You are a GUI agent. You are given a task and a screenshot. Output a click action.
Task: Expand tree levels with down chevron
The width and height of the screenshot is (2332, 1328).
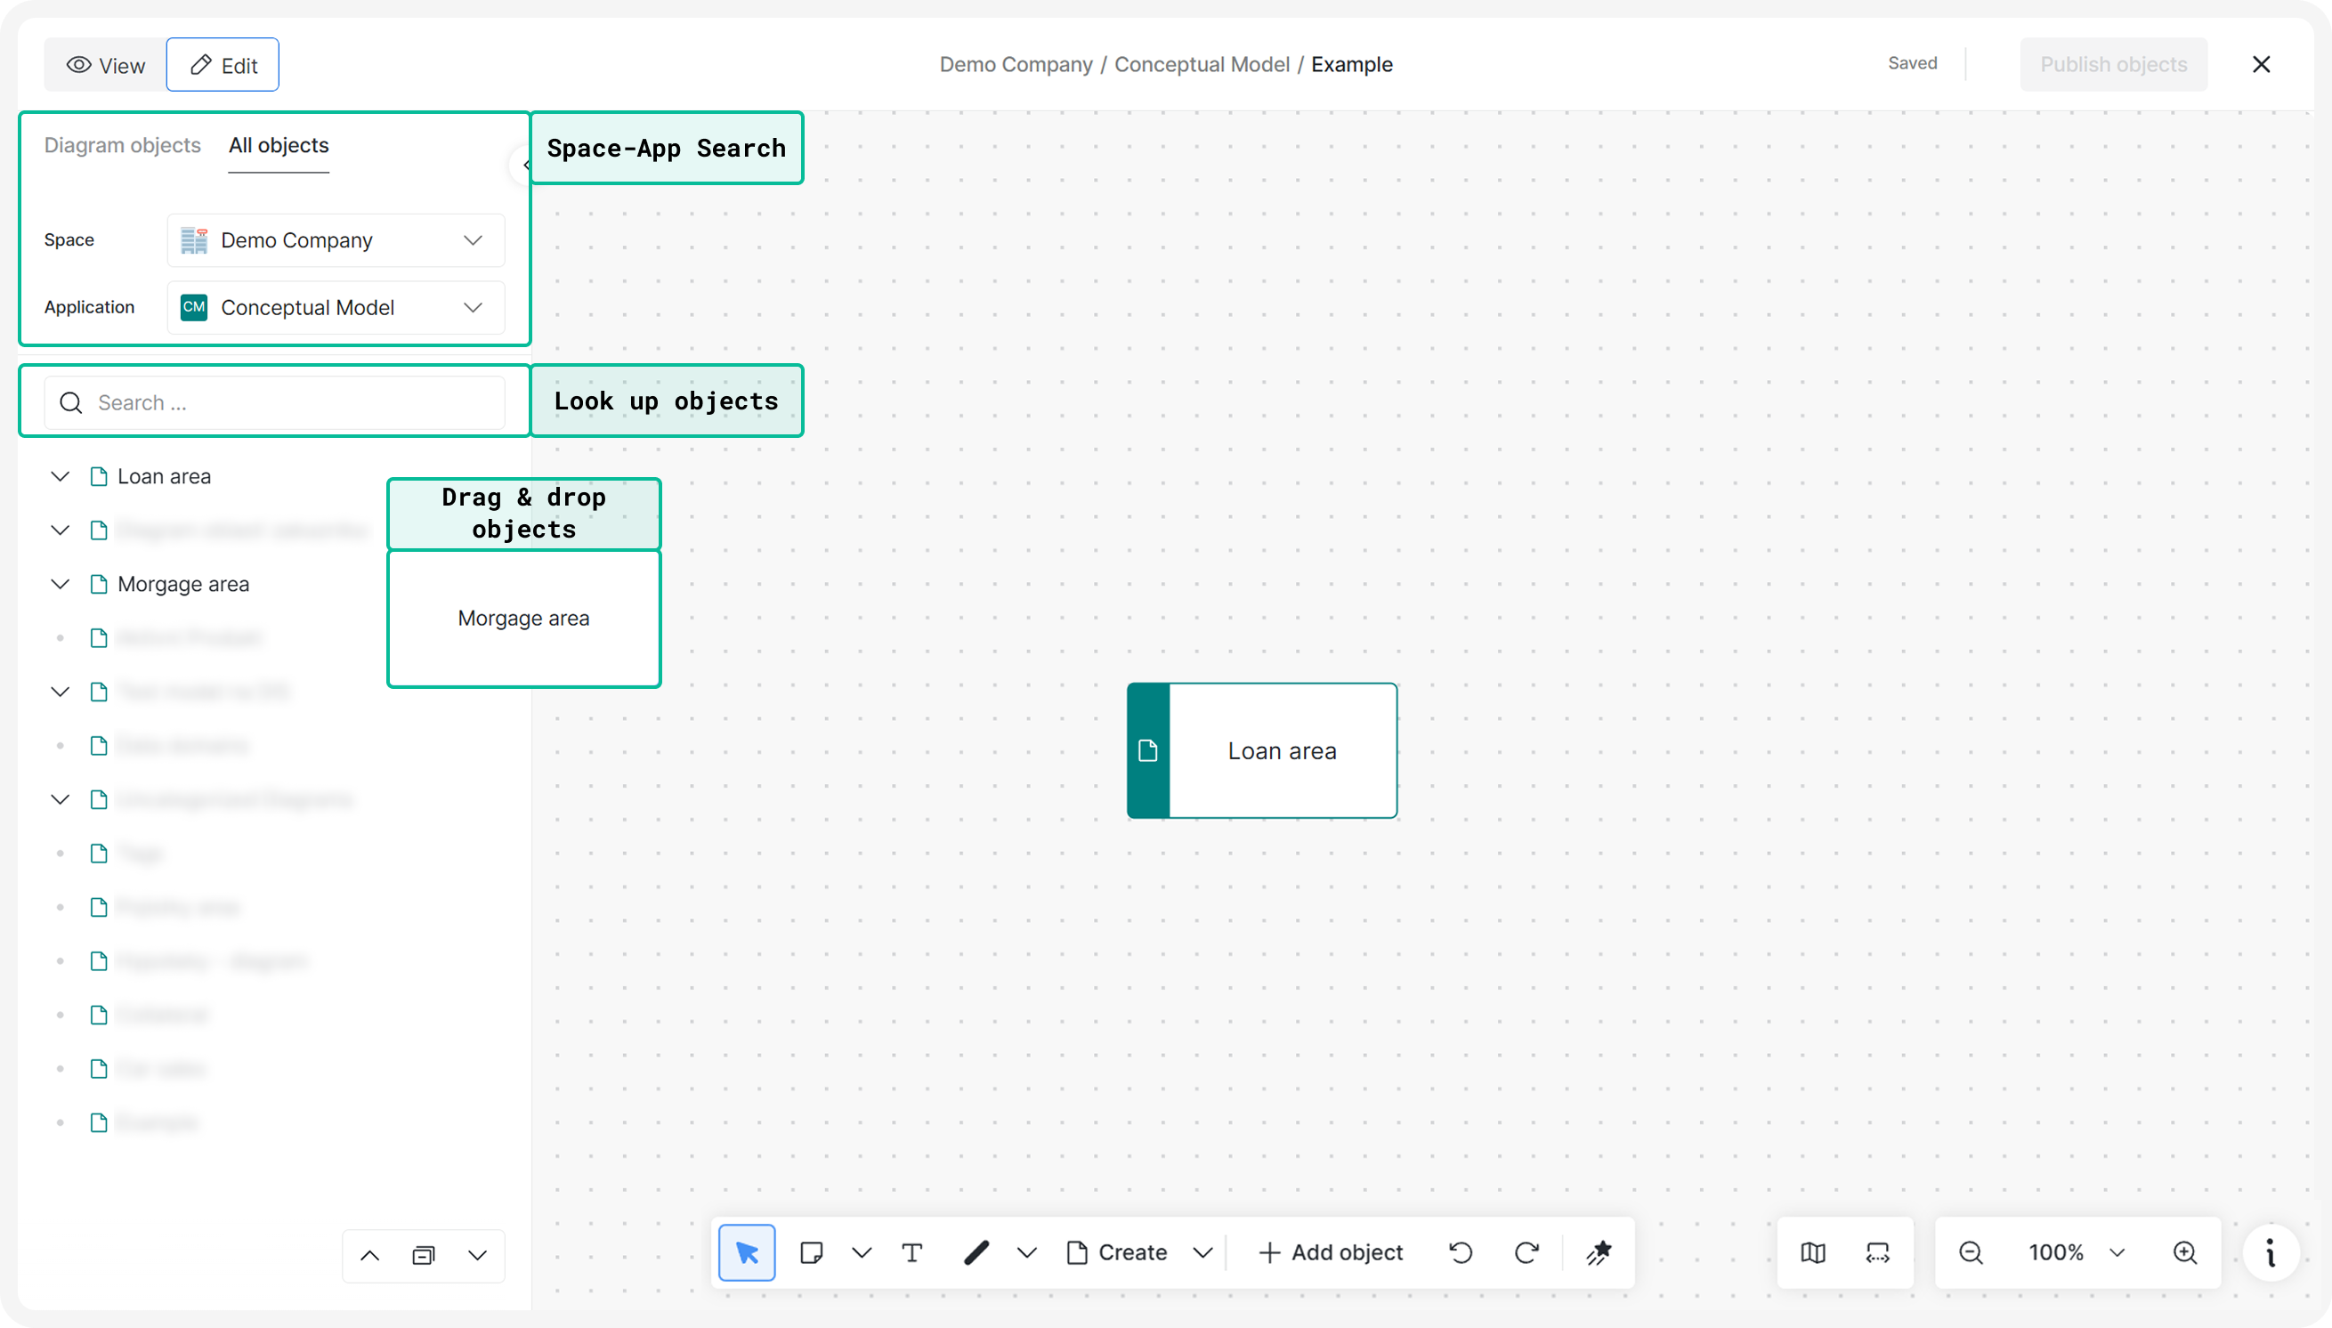477,1256
